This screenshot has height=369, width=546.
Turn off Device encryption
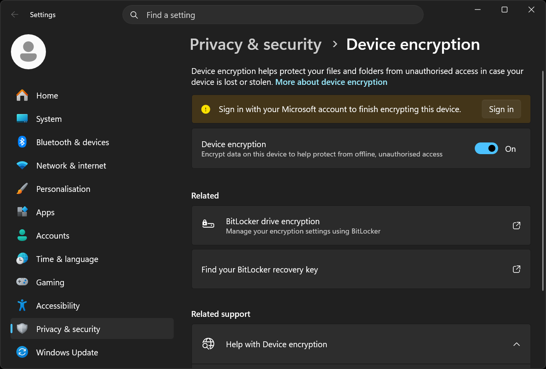[486, 148]
